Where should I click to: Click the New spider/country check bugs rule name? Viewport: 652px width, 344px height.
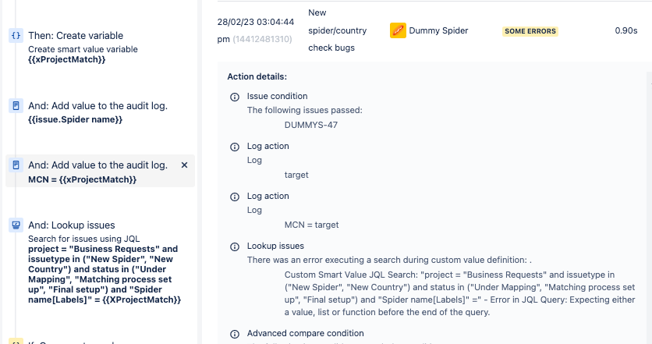(x=337, y=30)
